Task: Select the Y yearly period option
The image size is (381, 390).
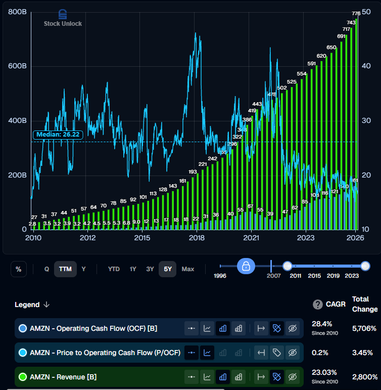Action: (83, 269)
